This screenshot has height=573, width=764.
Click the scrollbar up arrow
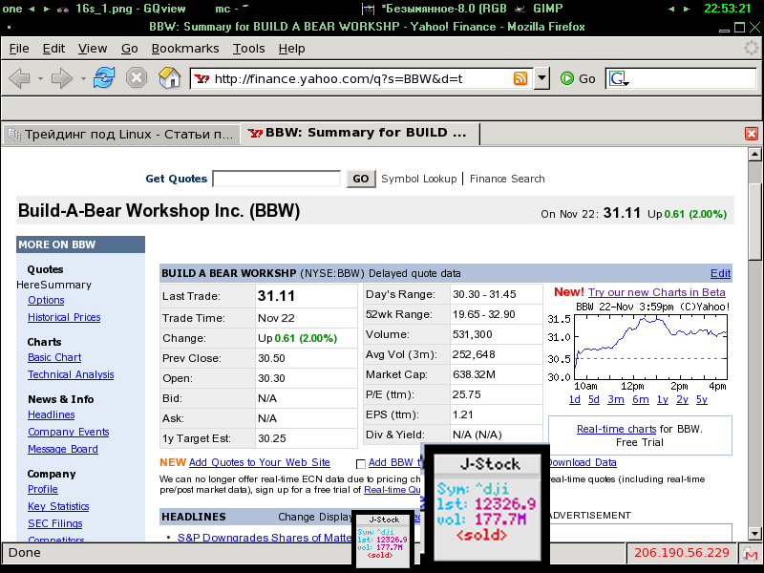[754, 155]
